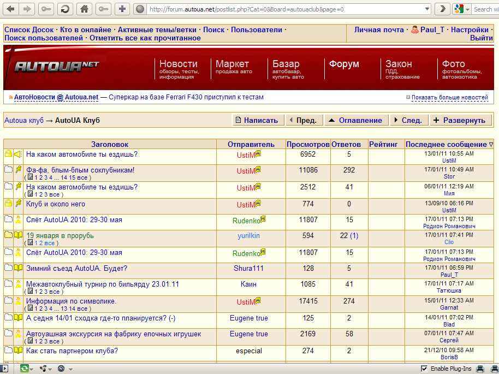Click the plus icon in browser toolbar
Viewport: 499px width, 374px height.
[122, 9]
